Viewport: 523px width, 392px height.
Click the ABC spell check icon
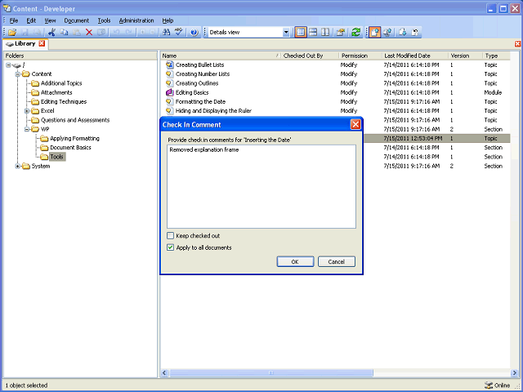coord(179,33)
